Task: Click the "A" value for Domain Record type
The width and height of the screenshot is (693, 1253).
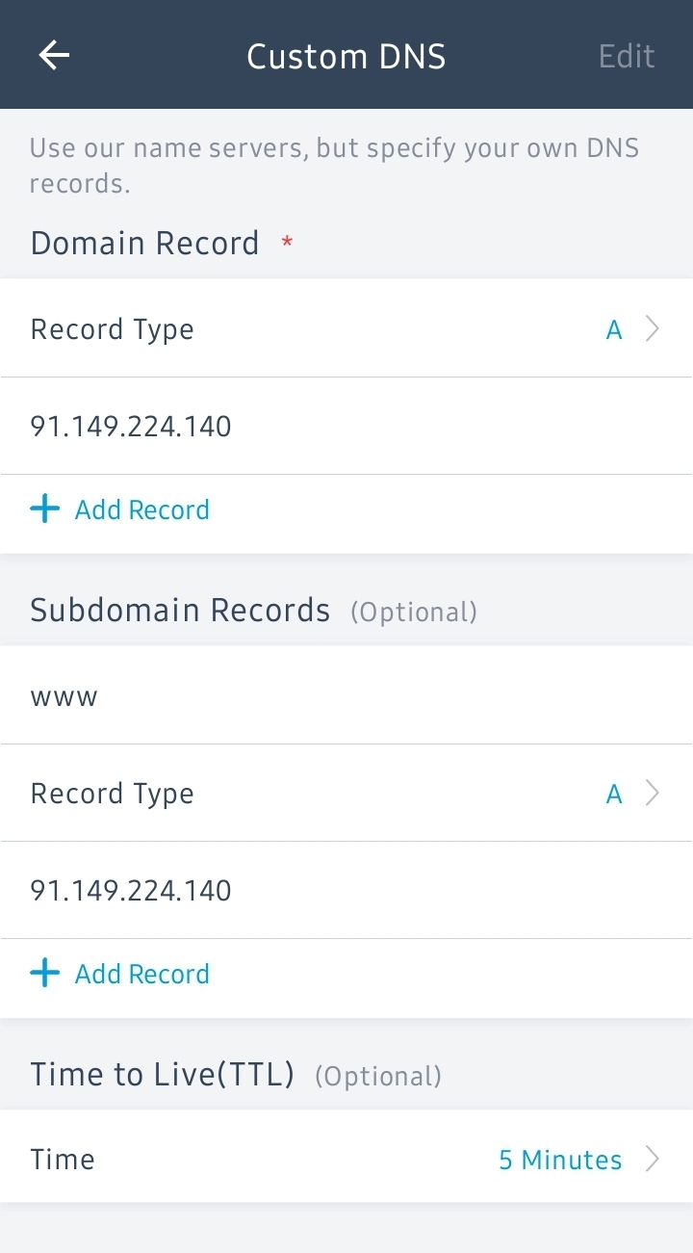Action: (x=614, y=330)
